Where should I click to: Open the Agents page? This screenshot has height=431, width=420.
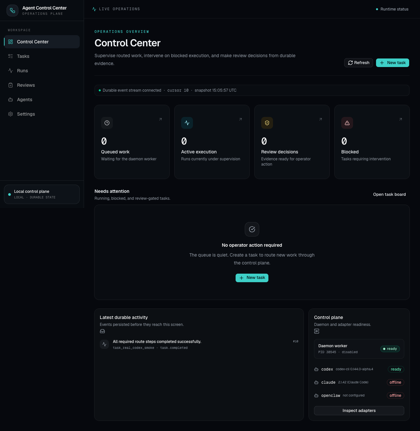(42, 100)
